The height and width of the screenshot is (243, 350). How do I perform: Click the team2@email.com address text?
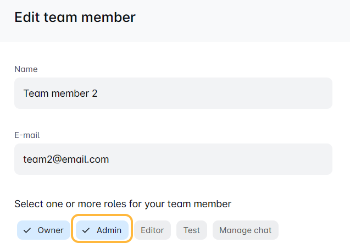click(x=66, y=159)
